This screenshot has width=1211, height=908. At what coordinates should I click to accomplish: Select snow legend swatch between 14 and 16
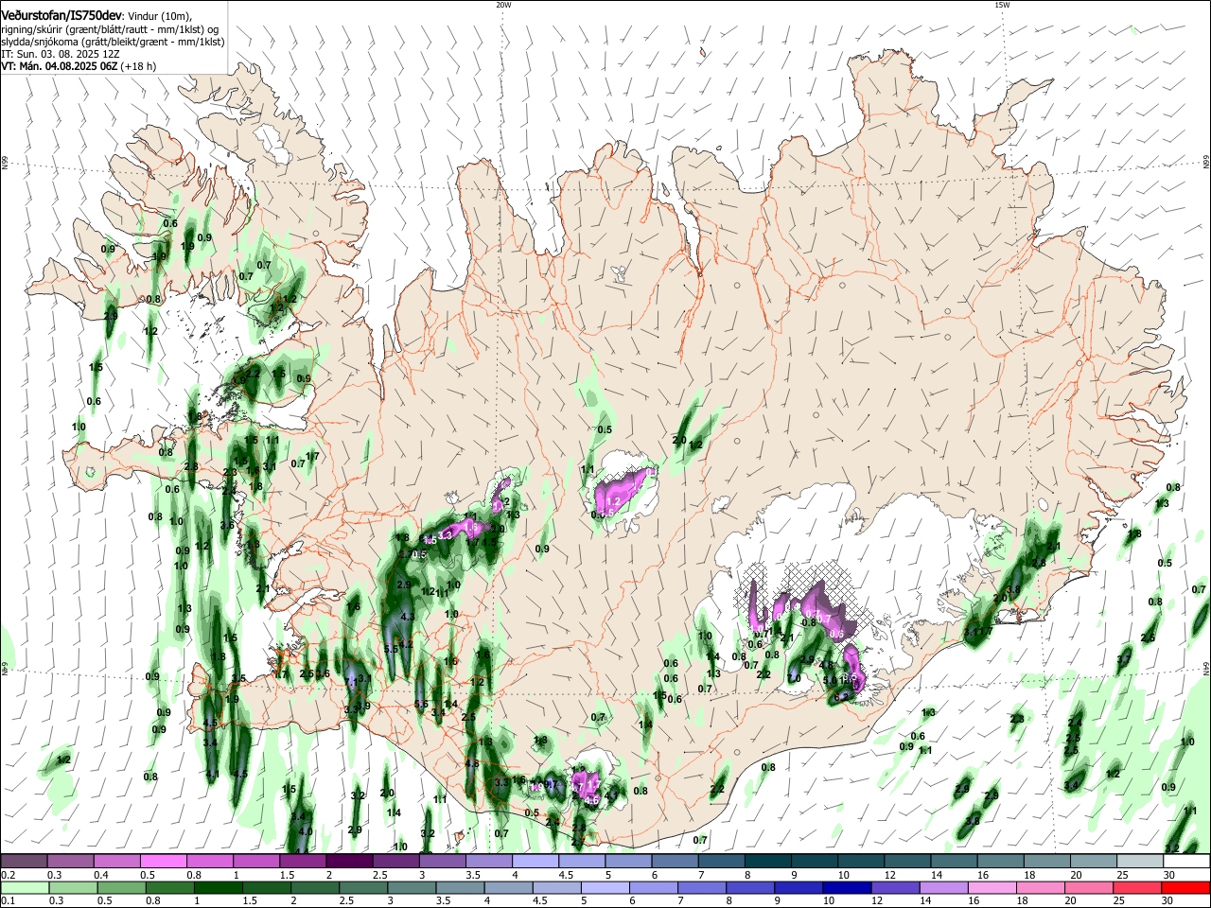[954, 861]
